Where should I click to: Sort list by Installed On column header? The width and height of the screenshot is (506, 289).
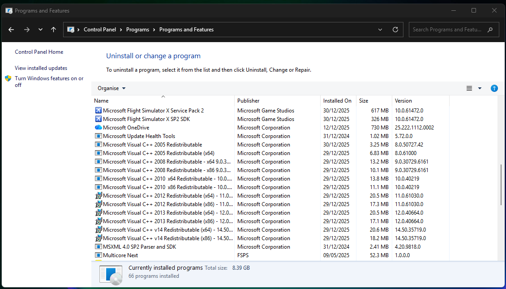click(x=339, y=101)
